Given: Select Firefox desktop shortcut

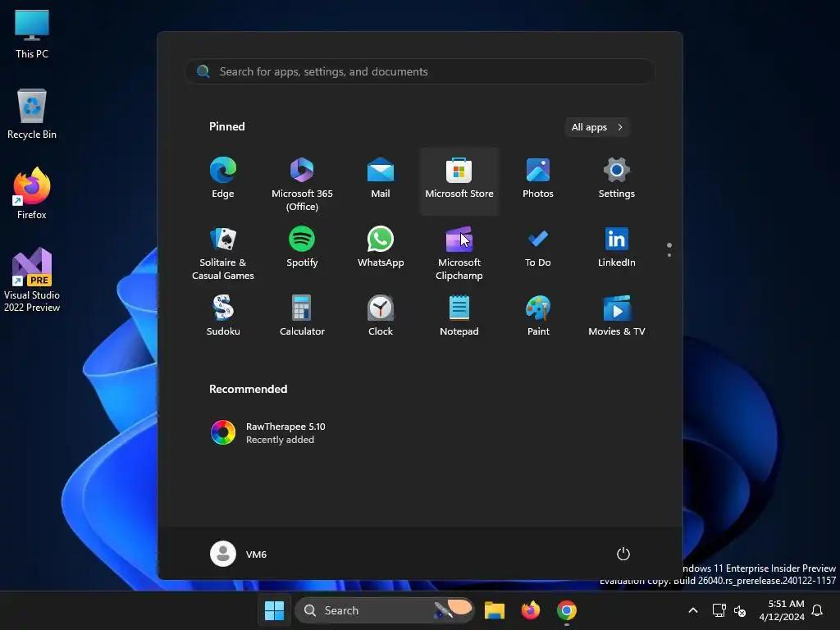Looking at the screenshot, I should 32,194.
